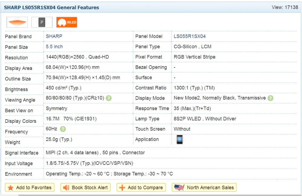The width and height of the screenshot is (302, 196).
Task: Click the MIPI signal interface value
Action: [x=95, y=152]
